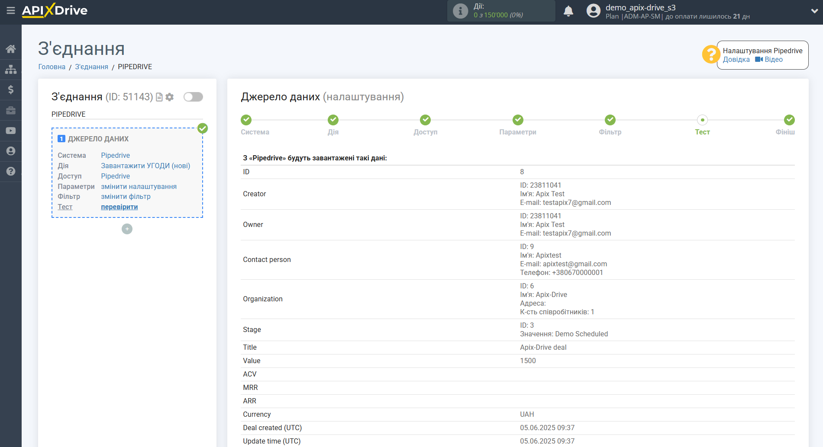
Task: Click the Creator row label
Action: coord(255,194)
